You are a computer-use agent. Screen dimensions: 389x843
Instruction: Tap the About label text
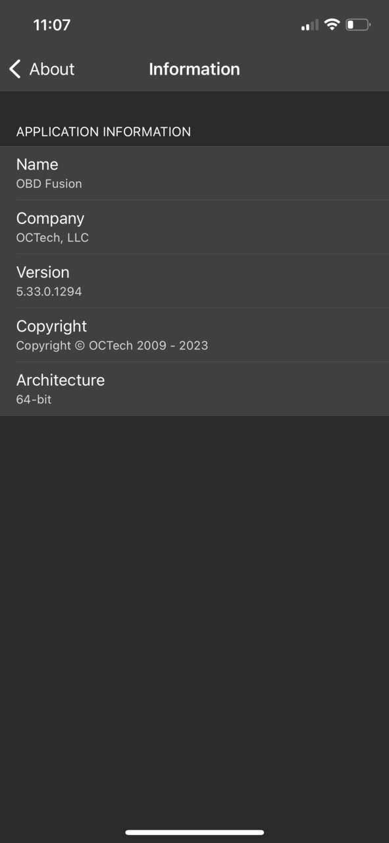52,69
